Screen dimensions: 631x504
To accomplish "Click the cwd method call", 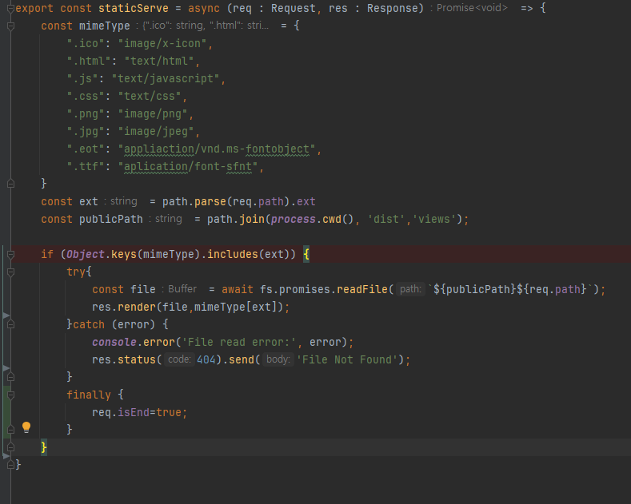I will pyautogui.click(x=332, y=220).
